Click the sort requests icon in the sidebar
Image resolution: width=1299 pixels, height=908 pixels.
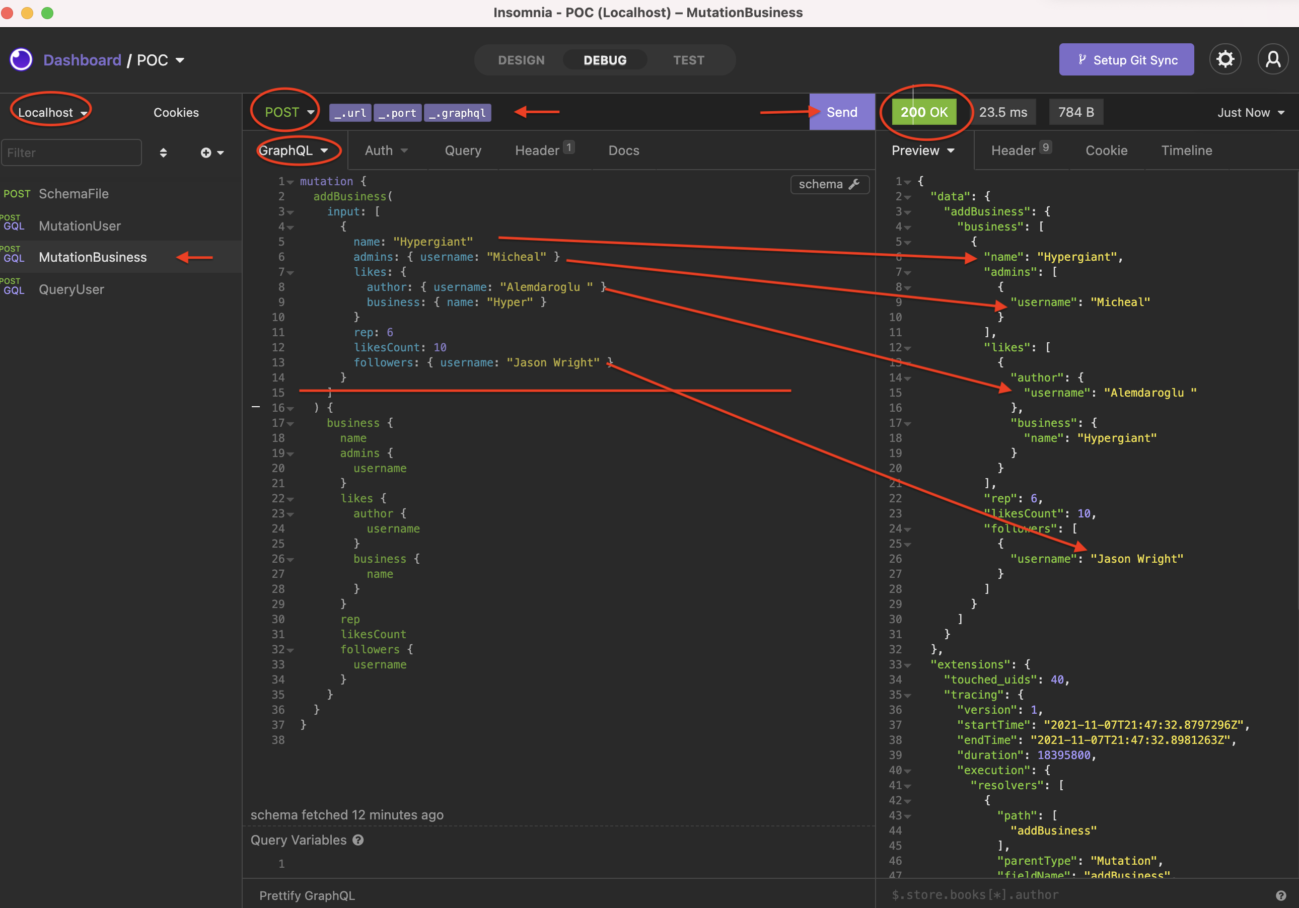pyautogui.click(x=164, y=152)
